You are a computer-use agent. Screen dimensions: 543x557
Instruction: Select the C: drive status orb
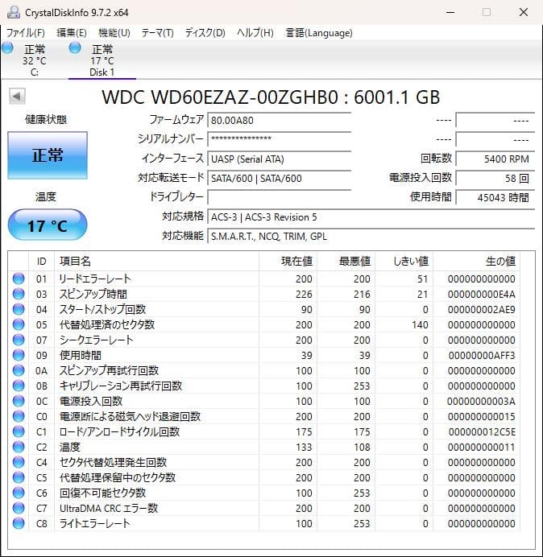(7, 48)
